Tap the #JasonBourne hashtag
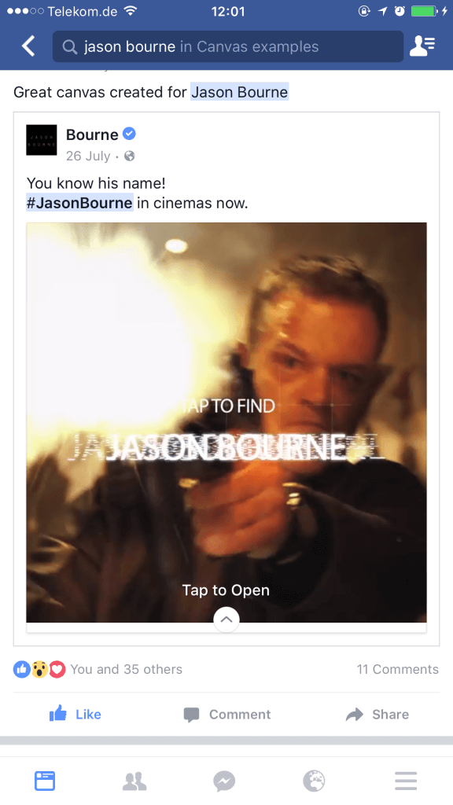Viewport: 453px width, 805px height. click(x=79, y=203)
